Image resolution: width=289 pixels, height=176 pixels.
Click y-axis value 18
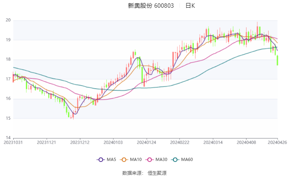pos(8,60)
